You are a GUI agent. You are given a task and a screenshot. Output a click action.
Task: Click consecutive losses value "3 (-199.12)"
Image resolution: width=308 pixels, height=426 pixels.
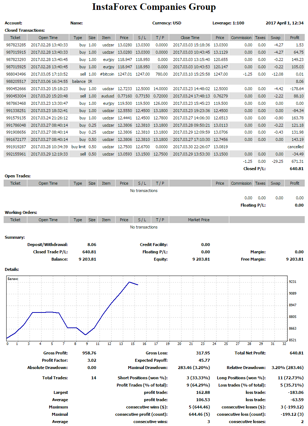(x=292, y=407)
